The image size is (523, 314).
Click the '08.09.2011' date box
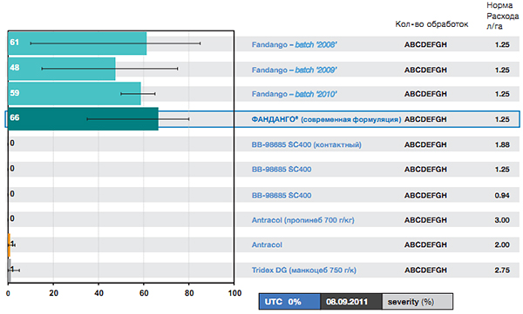351,302
